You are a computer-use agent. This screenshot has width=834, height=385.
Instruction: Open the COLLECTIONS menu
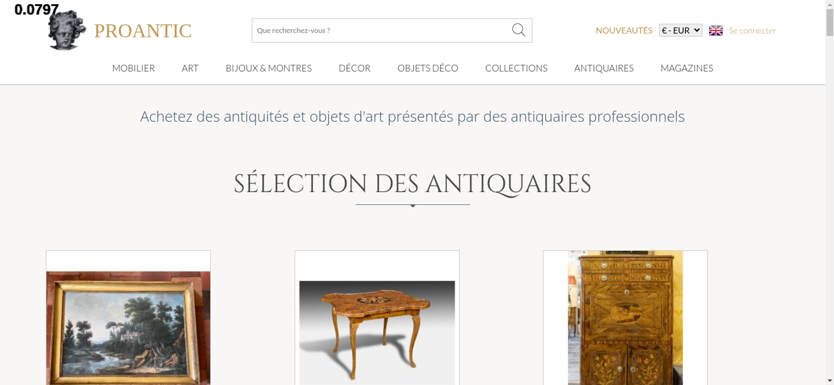tap(516, 68)
